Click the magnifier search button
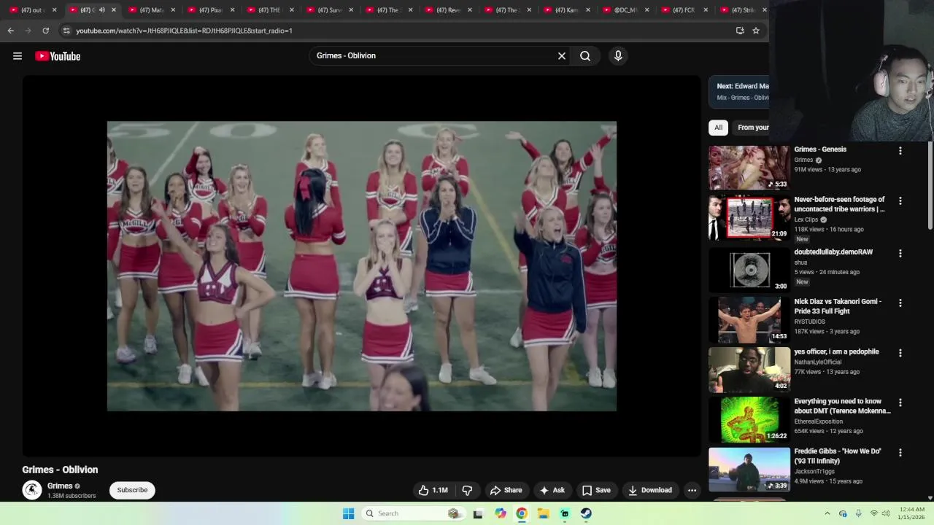 (x=585, y=56)
